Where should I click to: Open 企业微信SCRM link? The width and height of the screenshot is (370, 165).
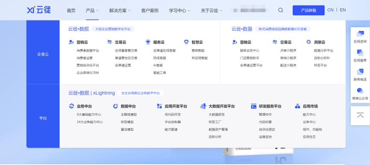[88, 73]
